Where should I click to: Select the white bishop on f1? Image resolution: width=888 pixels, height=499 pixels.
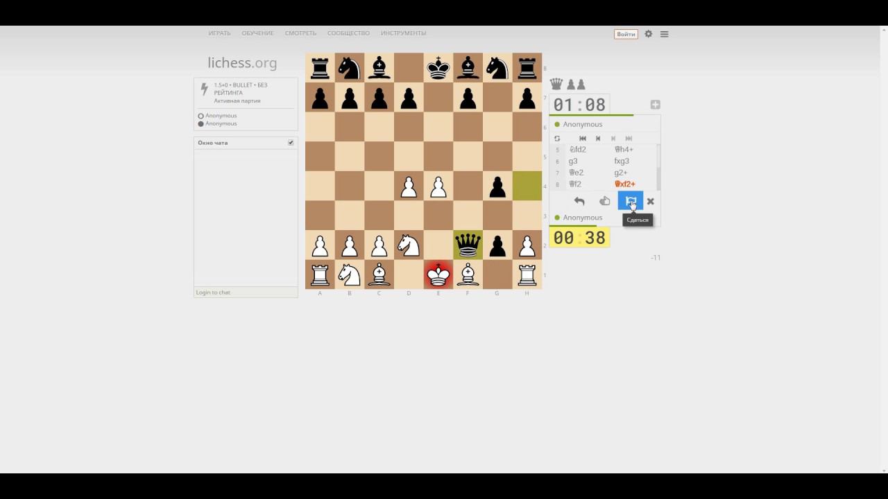[468, 274]
